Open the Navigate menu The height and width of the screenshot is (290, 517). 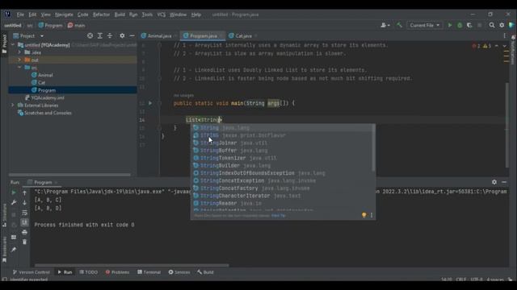pyautogui.click(x=64, y=14)
